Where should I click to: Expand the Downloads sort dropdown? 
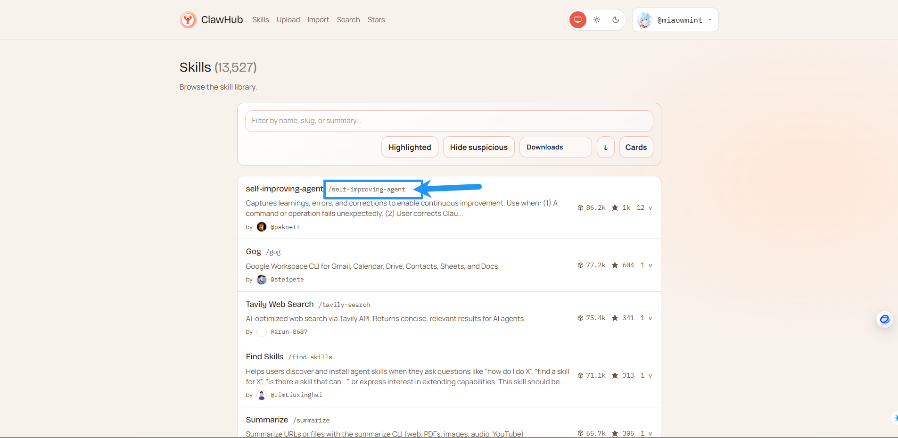point(555,147)
